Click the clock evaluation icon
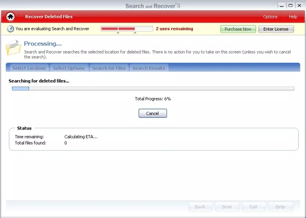The image size is (306, 218). coord(10,29)
